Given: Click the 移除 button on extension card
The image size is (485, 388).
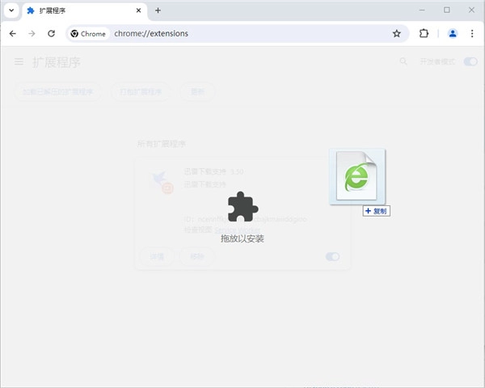Looking at the screenshot, I should point(196,256).
